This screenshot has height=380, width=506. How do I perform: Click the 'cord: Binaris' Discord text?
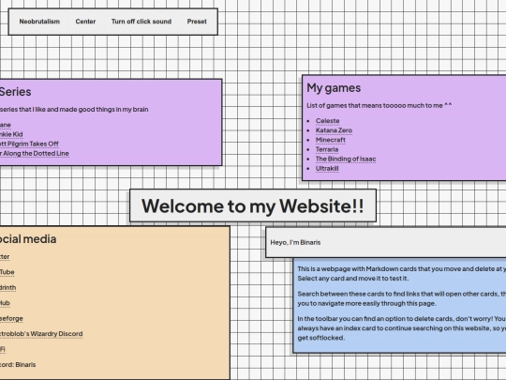[18, 365]
